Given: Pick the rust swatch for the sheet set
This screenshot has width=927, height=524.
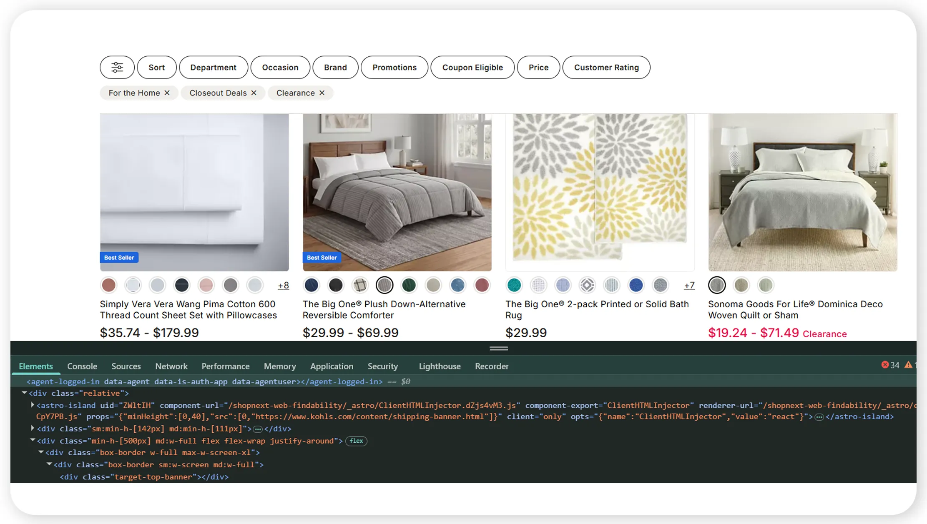Looking at the screenshot, I should tap(109, 285).
